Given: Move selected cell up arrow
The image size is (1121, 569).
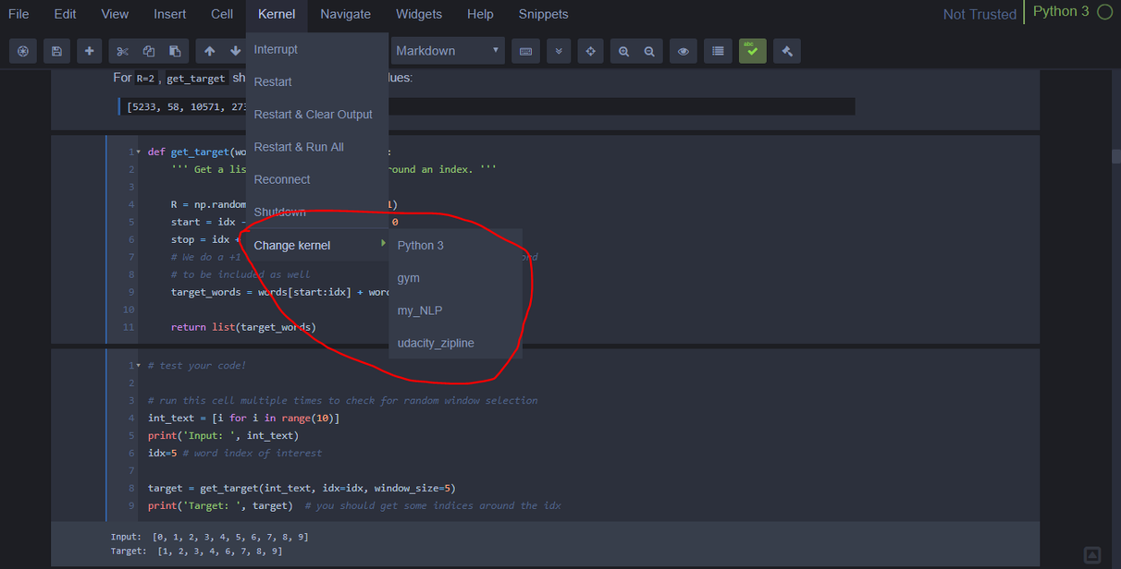Looking at the screenshot, I should tap(210, 51).
